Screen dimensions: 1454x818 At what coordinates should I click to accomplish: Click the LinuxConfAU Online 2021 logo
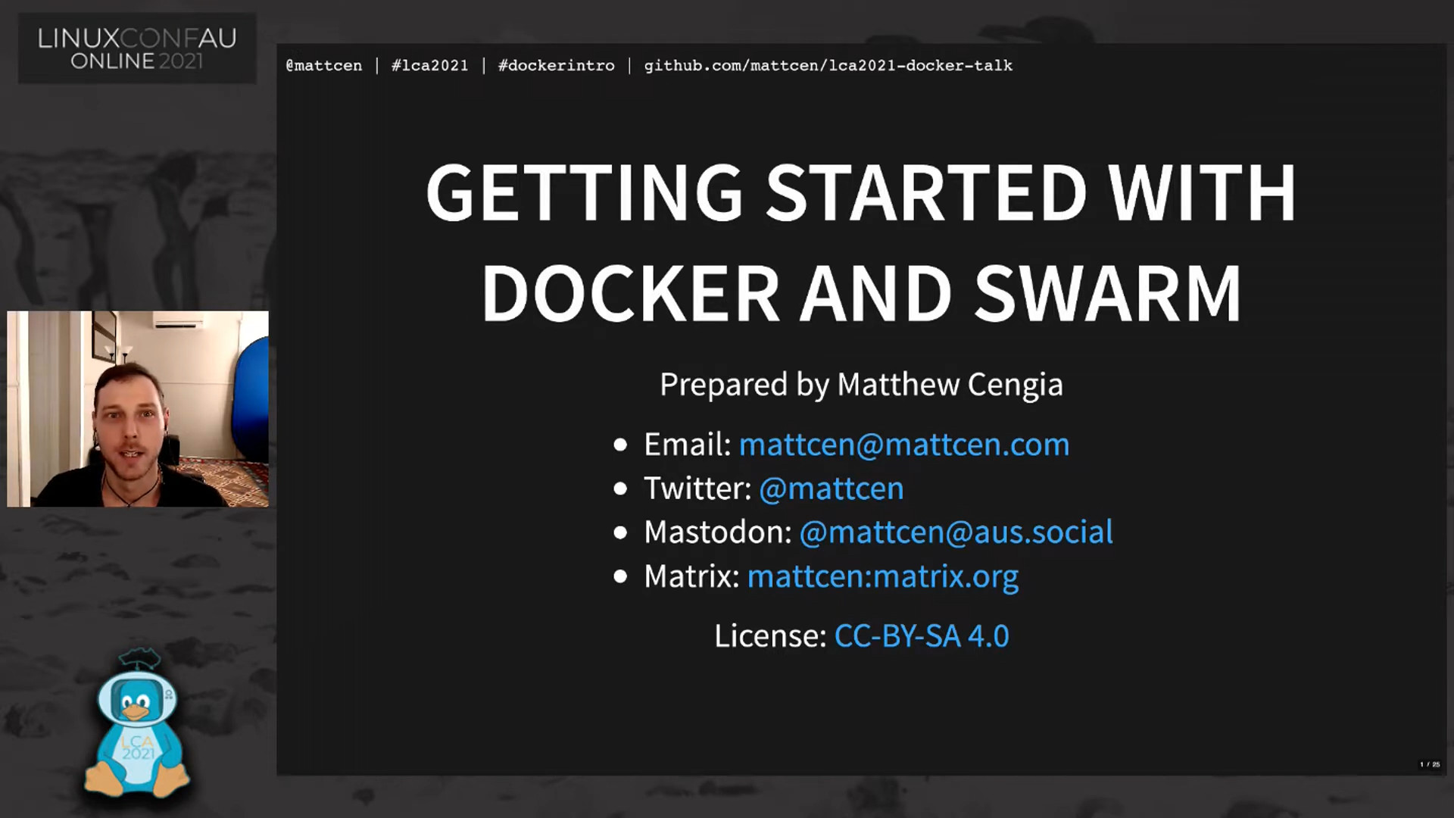coord(136,47)
